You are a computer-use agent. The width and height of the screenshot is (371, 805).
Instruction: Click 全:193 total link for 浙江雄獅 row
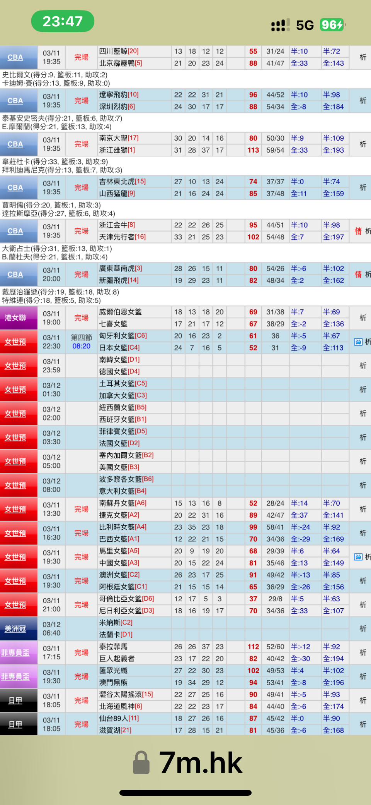point(333,150)
